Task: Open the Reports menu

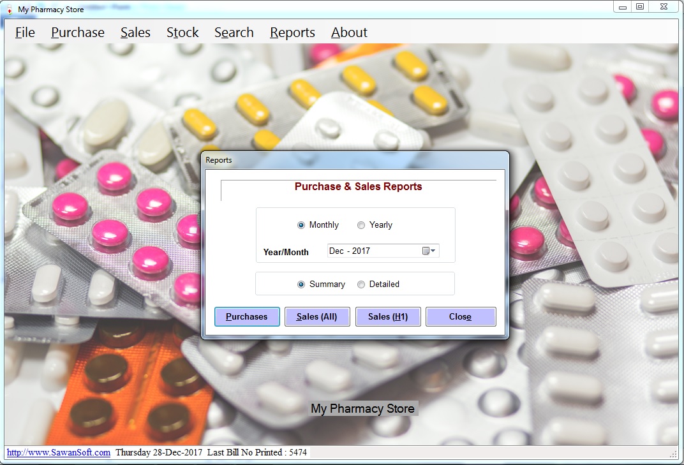Action: (x=292, y=33)
